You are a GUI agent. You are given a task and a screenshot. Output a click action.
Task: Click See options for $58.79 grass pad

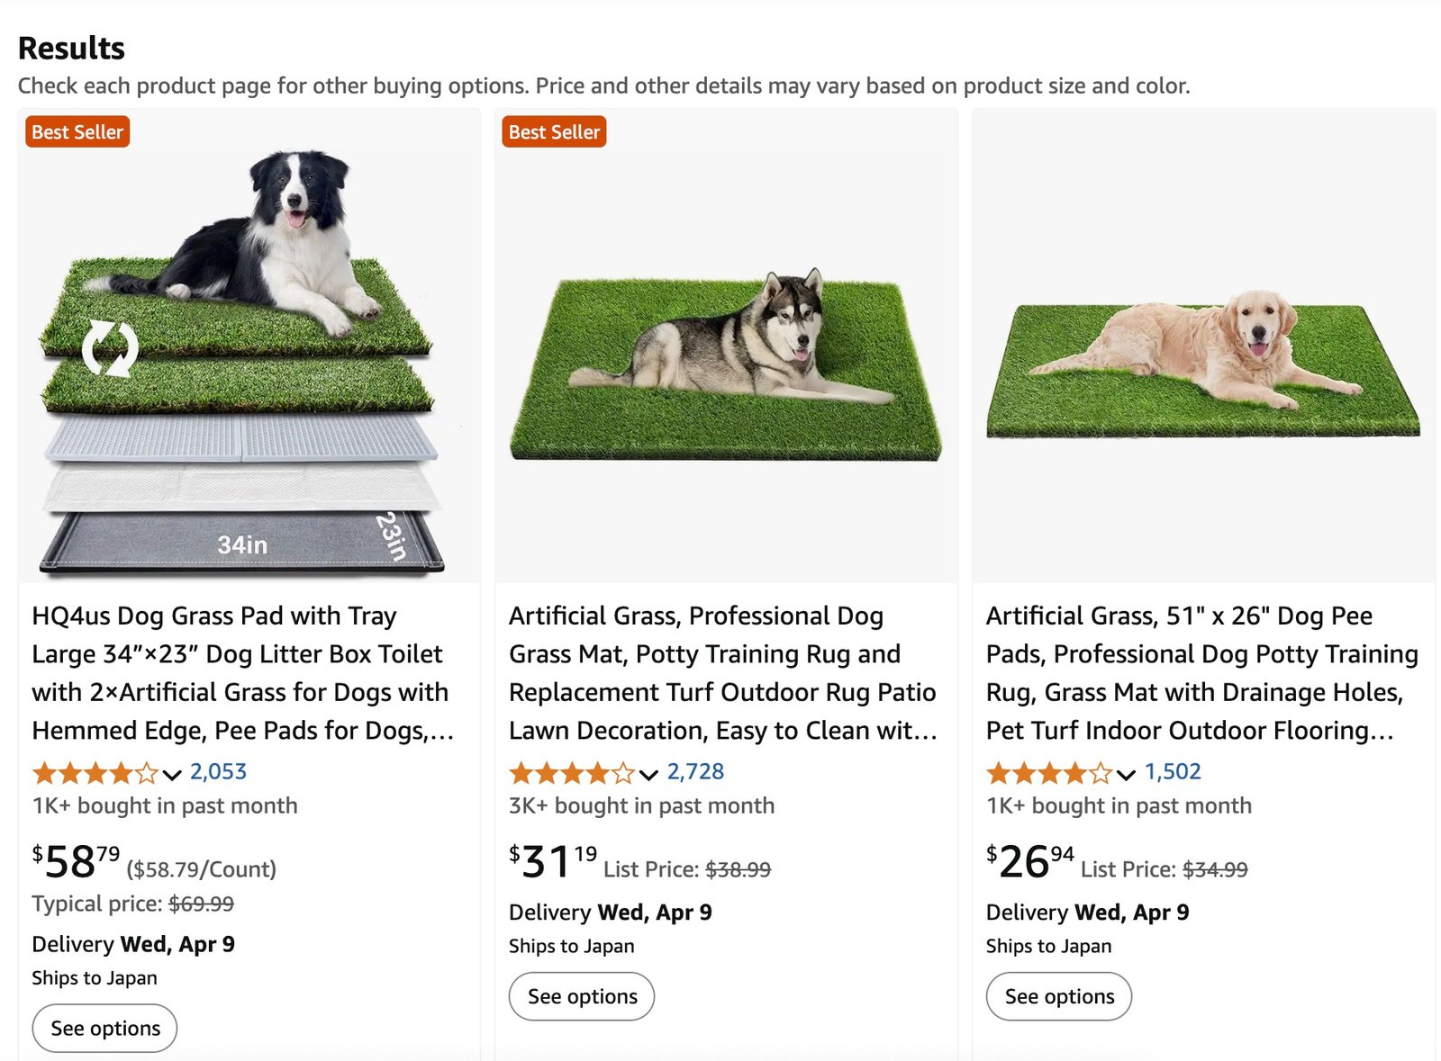coord(105,1028)
